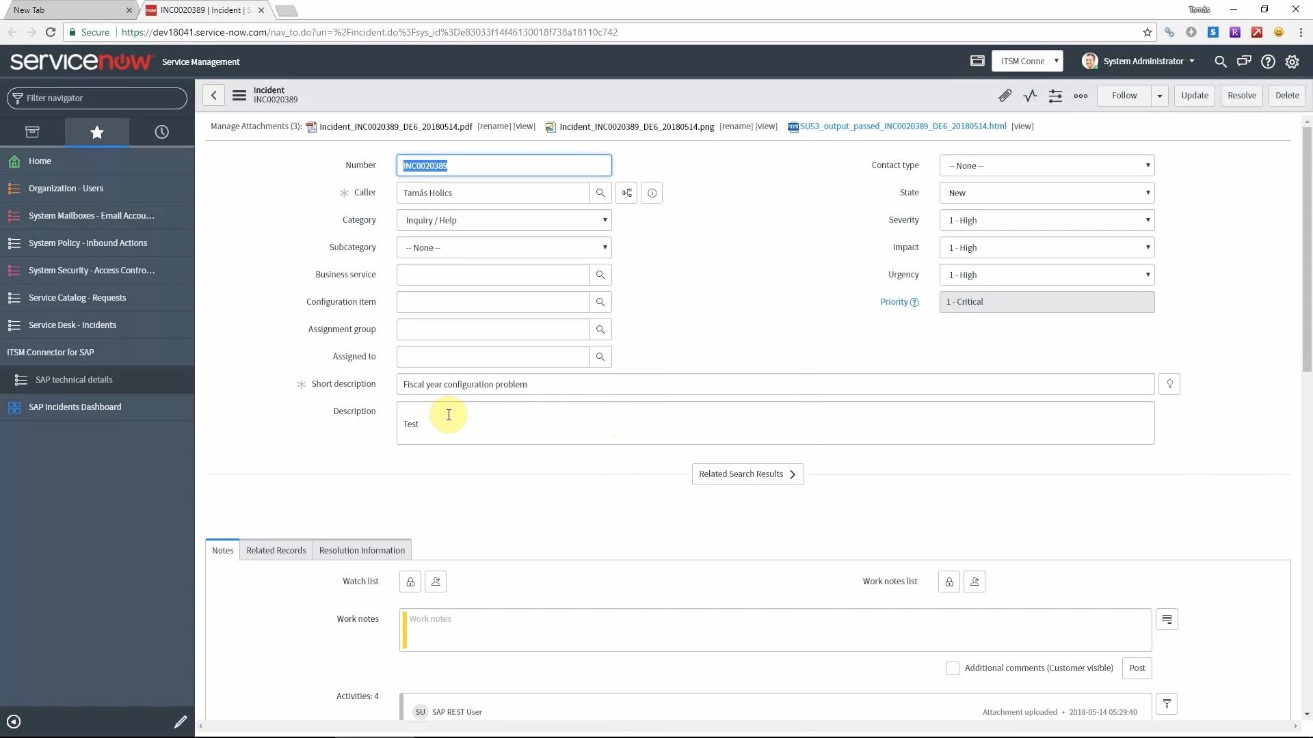Image resolution: width=1313 pixels, height=738 pixels.
Task: Click the incident number input field
Action: click(x=503, y=165)
